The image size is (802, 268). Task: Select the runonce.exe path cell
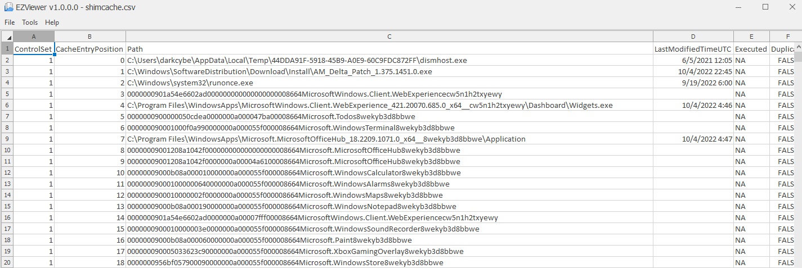389,83
